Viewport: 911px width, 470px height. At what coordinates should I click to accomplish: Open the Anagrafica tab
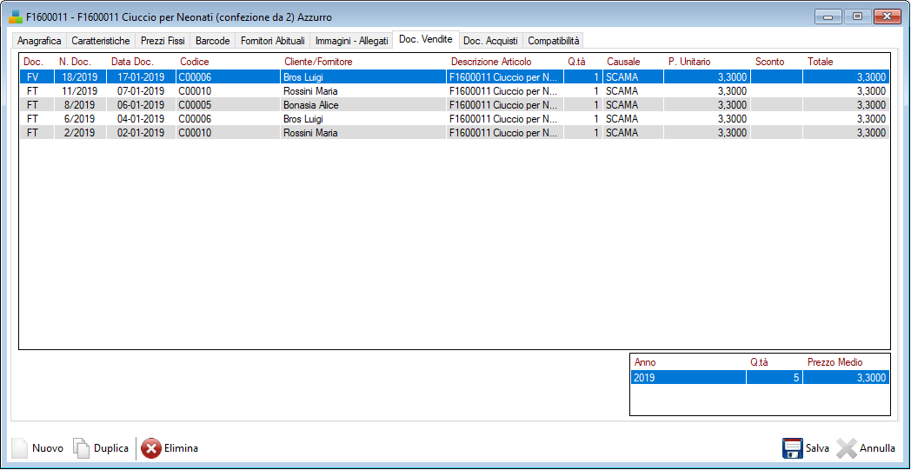tap(39, 41)
